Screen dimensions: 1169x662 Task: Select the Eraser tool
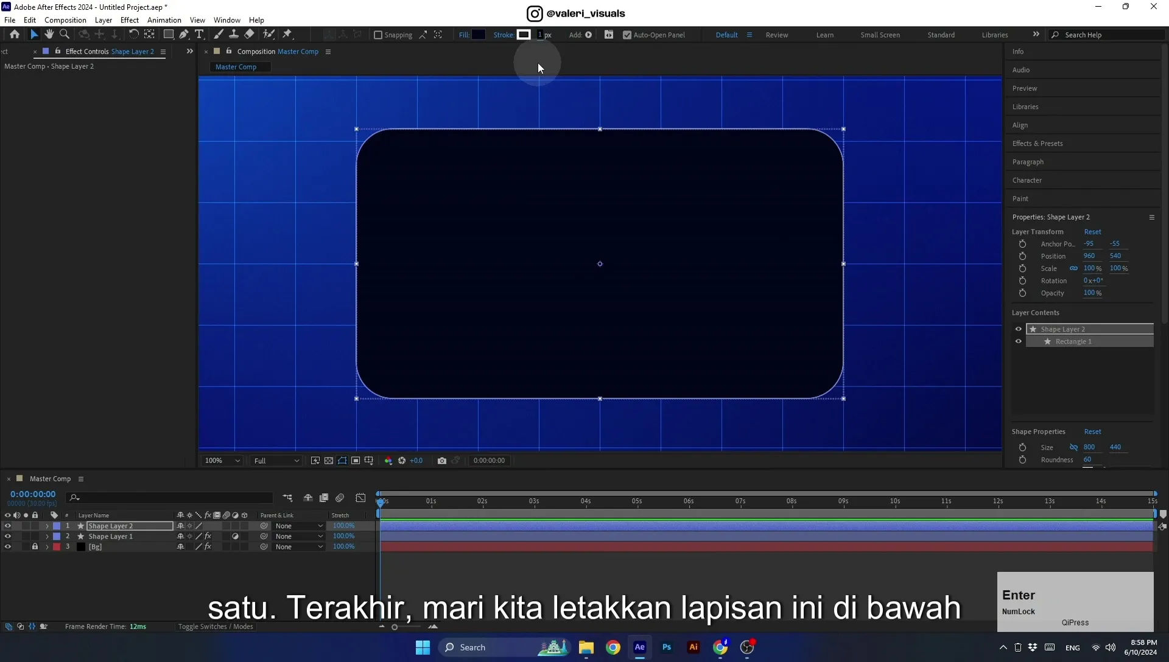click(249, 35)
